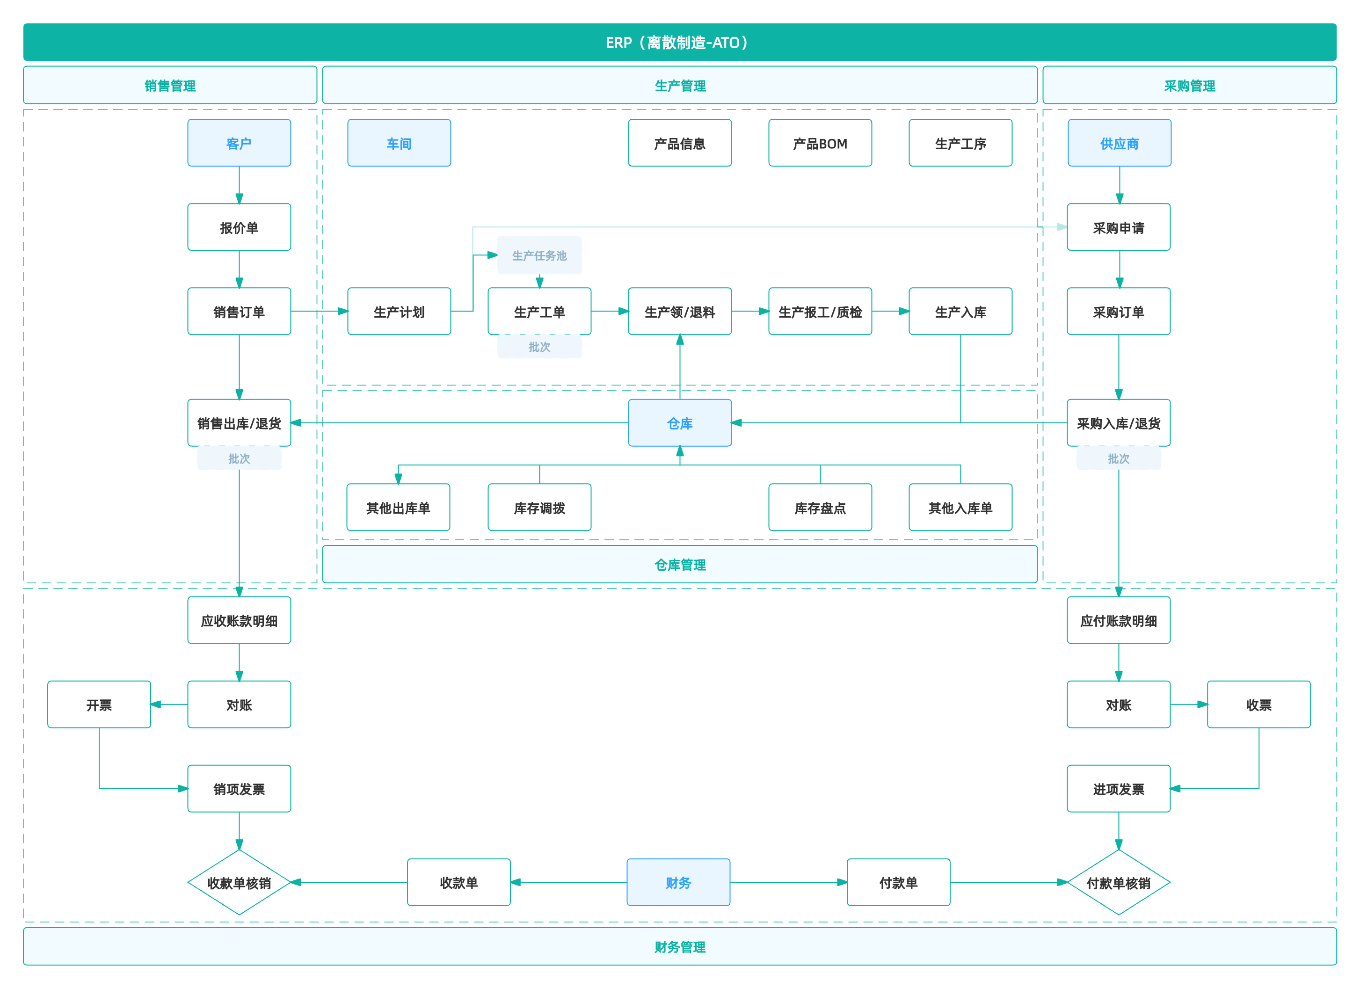Select the 生产任务池 task pool label

(538, 255)
